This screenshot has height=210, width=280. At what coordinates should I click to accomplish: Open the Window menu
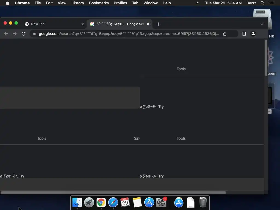151,3
